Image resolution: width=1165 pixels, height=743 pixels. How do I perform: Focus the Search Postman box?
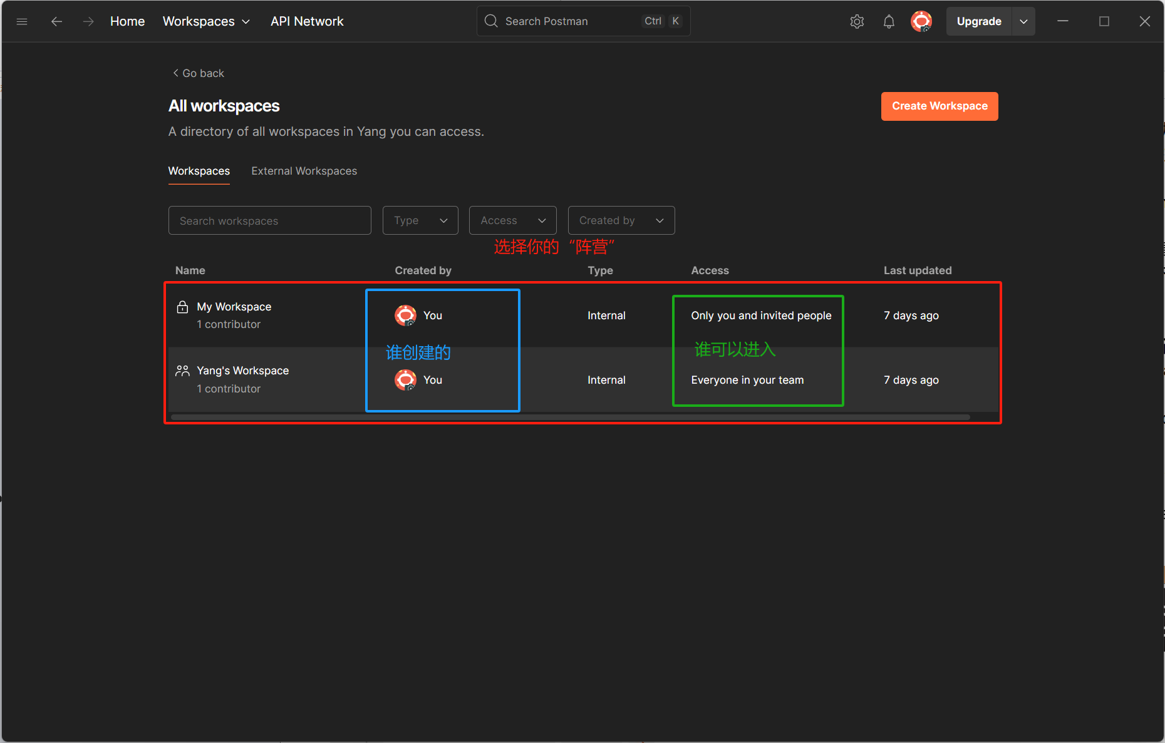click(584, 21)
